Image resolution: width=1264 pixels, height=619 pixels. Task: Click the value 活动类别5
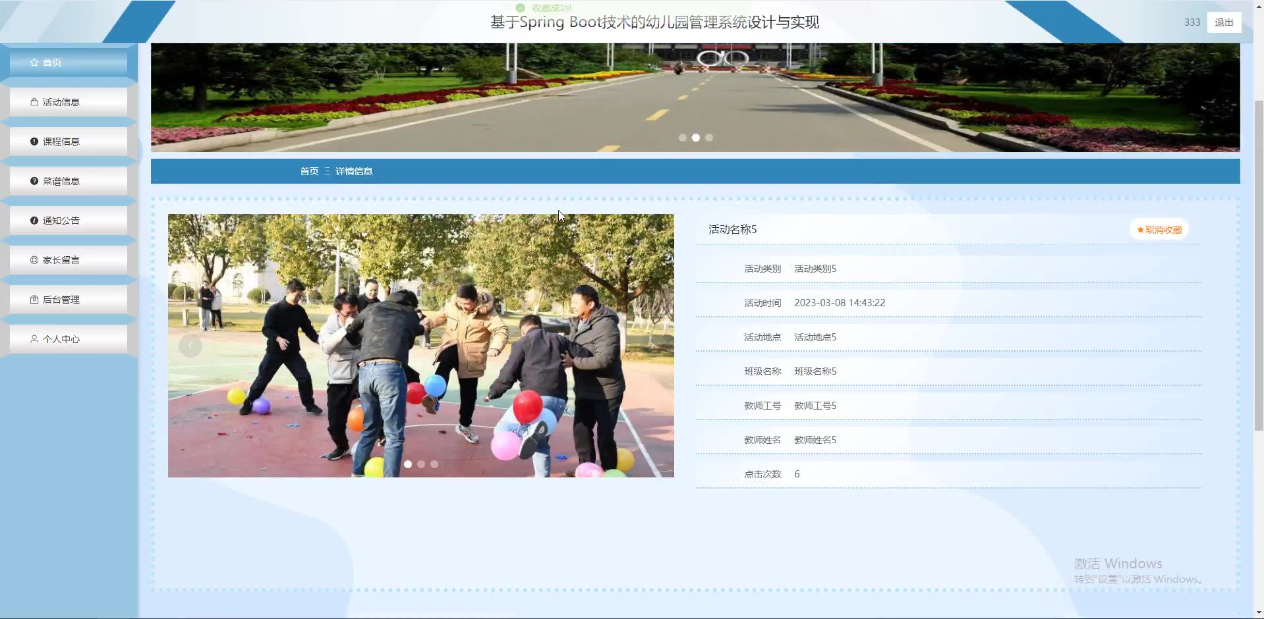pyautogui.click(x=815, y=269)
